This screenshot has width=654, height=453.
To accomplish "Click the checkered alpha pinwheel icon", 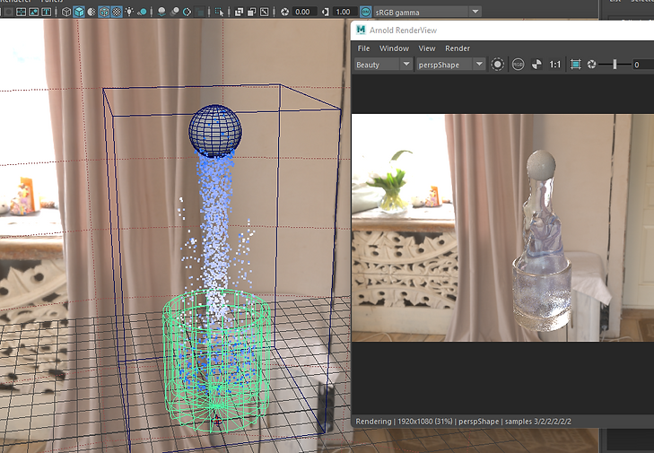I will point(536,65).
